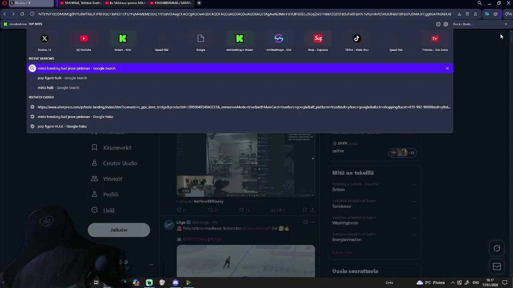
Task: Select the minix hulk recent search
Action: pos(240,88)
